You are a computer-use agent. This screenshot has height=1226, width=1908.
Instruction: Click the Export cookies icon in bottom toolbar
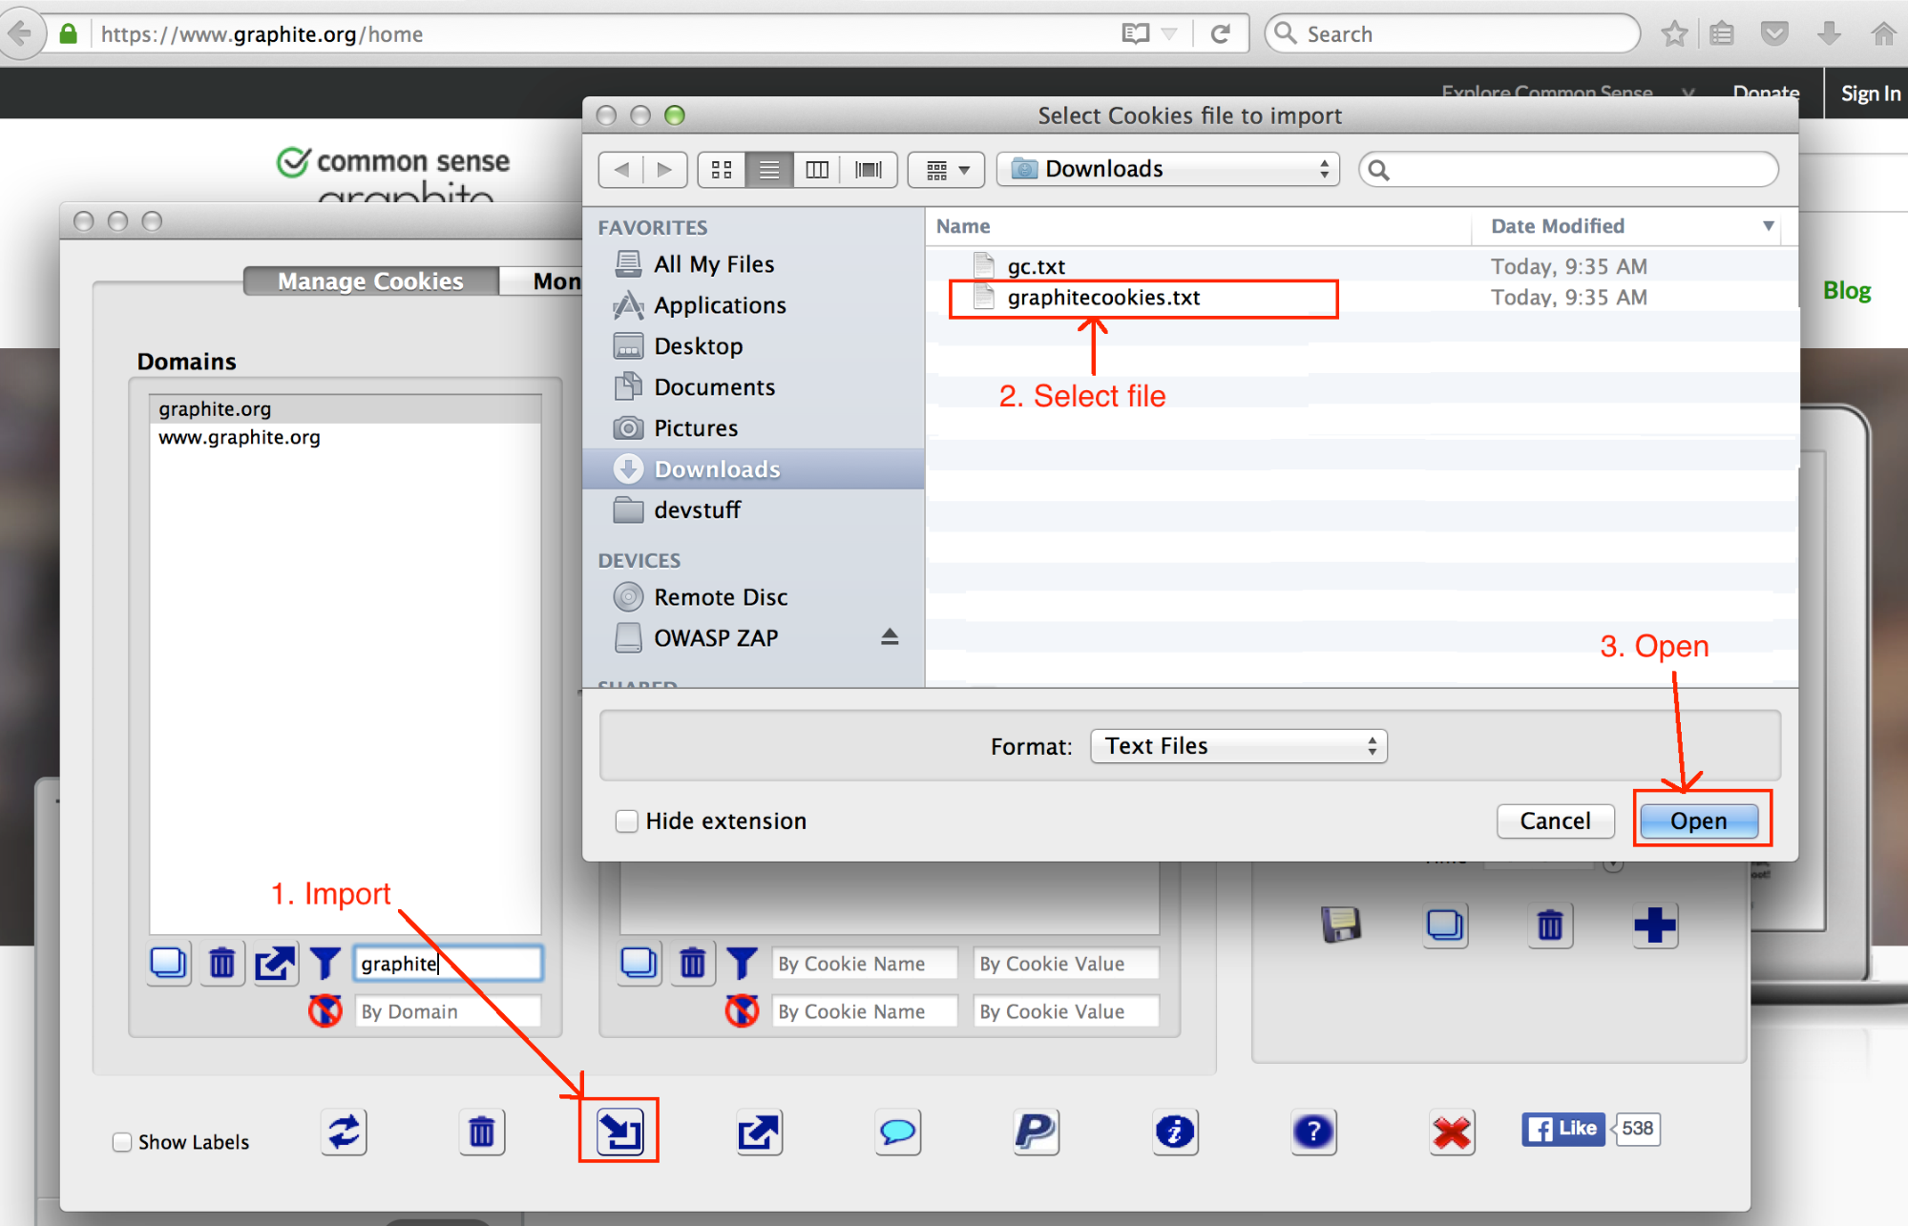(x=759, y=1132)
